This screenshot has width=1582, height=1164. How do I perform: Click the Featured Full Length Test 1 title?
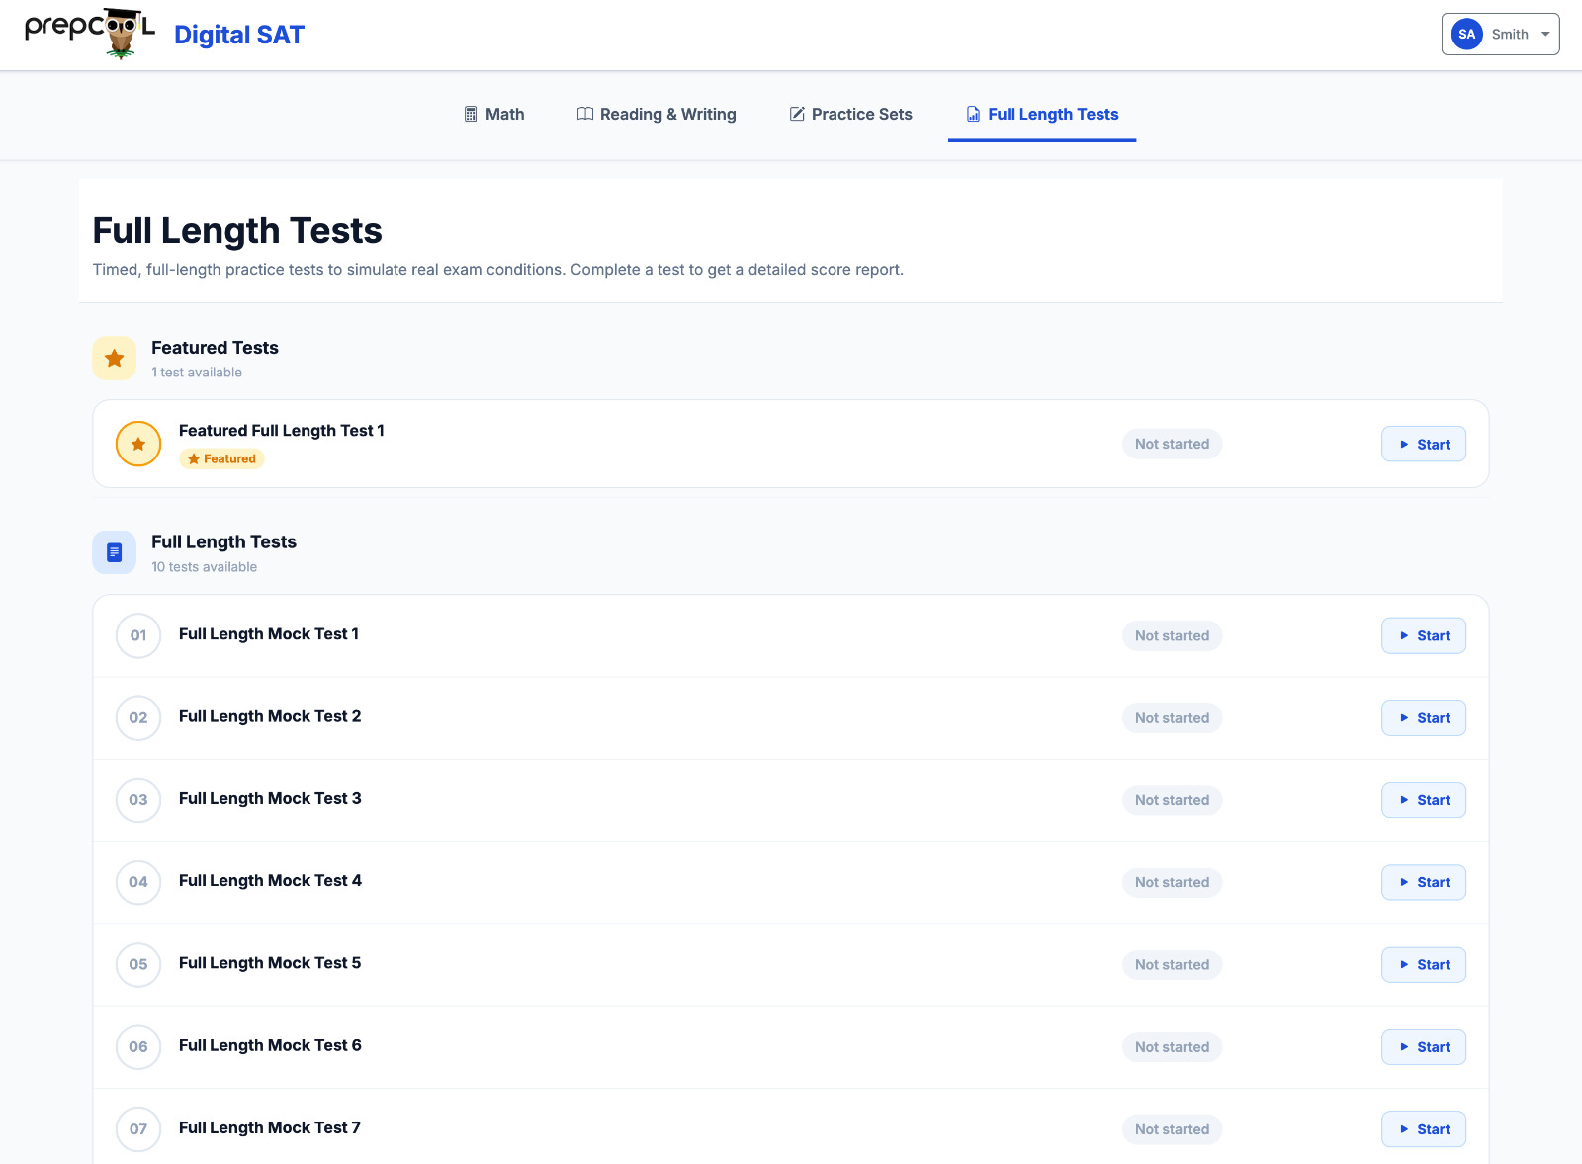pos(282,431)
